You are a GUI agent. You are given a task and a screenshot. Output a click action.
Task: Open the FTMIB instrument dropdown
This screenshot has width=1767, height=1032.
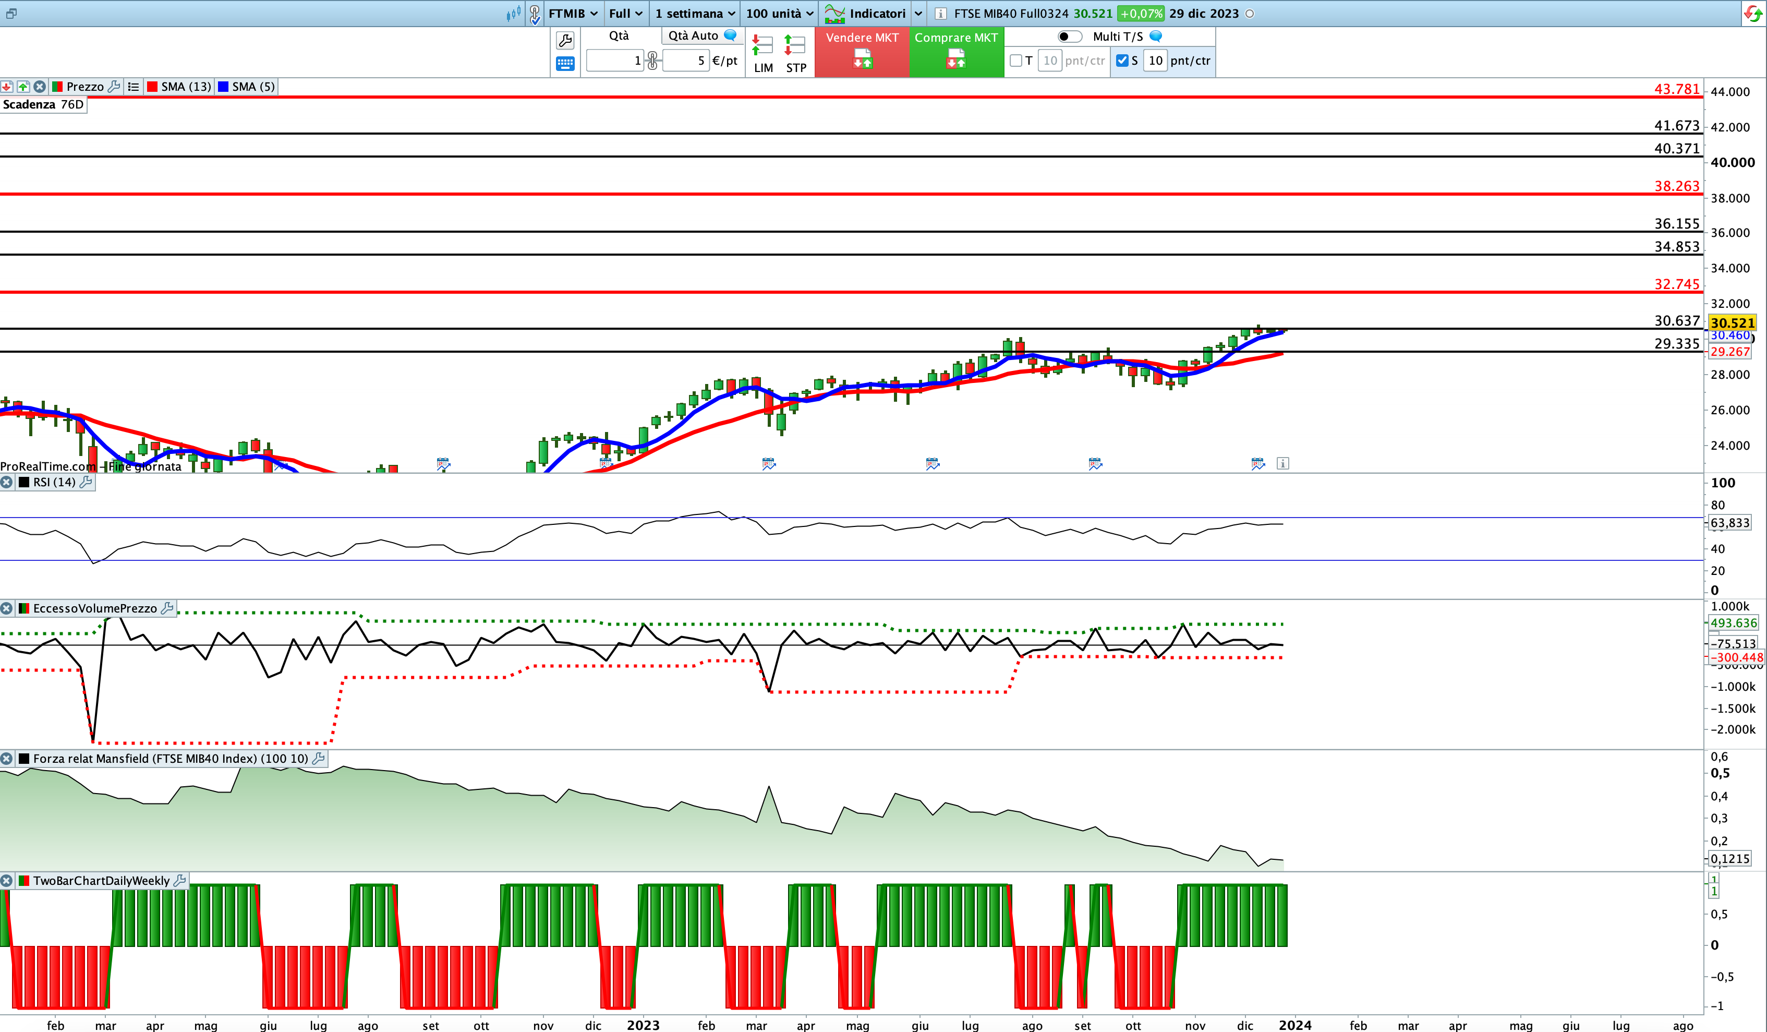coord(573,14)
